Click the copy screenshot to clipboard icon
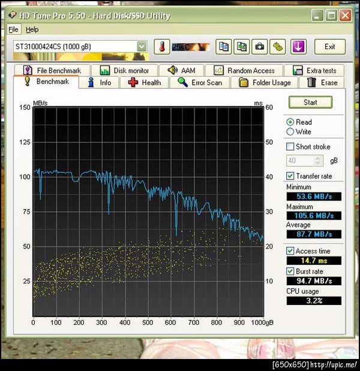The width and height of the screenshot is (360, 371). [x=241, y=47]
